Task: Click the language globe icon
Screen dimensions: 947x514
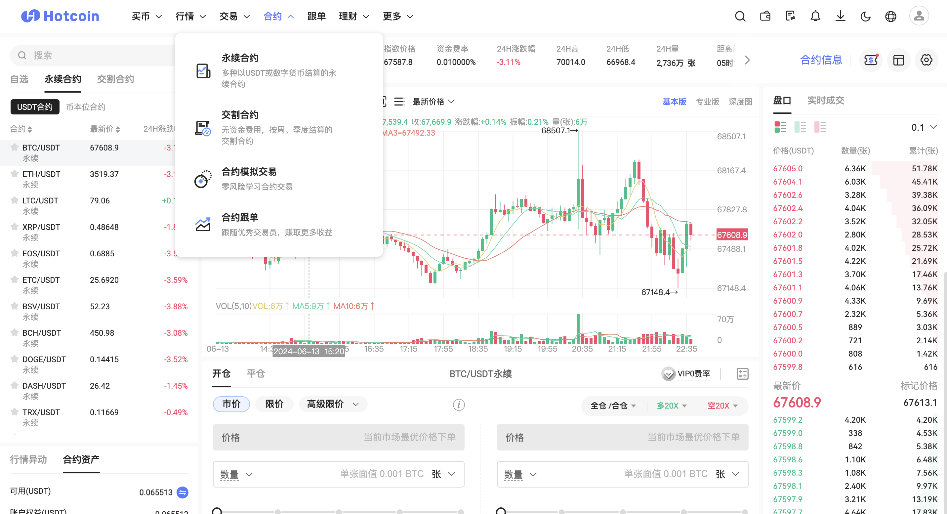Action: [x=890, y=16]
